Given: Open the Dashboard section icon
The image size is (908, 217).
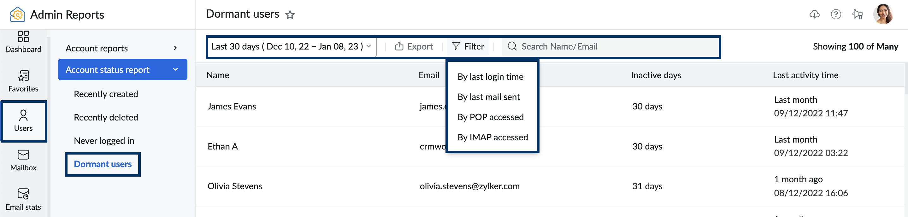Looking at the screenshot, I should (23, 36).
